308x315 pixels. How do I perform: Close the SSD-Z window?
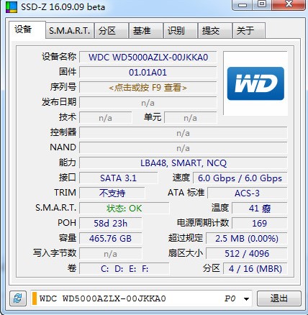click(x=289, y=4)
